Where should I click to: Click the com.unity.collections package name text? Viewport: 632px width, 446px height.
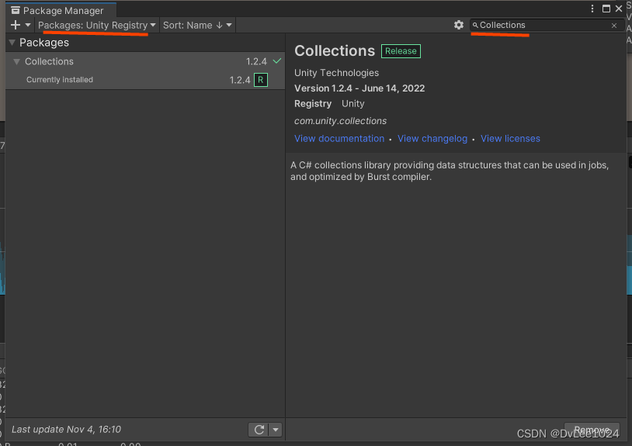(x=340, y=121)
